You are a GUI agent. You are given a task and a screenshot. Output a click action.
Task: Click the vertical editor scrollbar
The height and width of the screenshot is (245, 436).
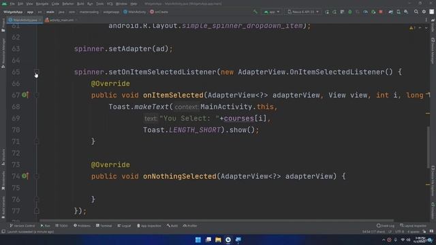coord(428,147)
